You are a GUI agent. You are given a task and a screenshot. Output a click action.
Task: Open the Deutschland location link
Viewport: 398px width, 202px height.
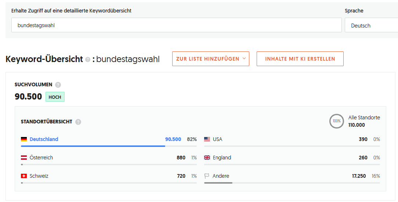(x=44, y=140)
